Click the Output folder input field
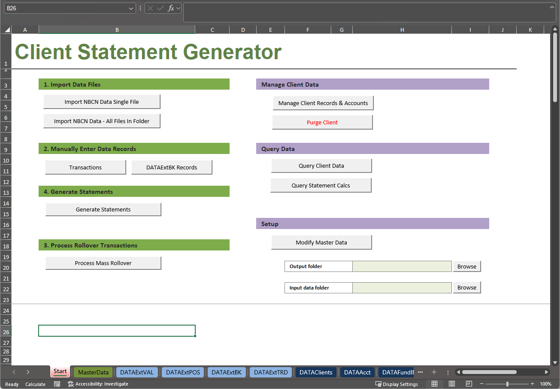This screenshot has height=389, width=560. [402, 266]
